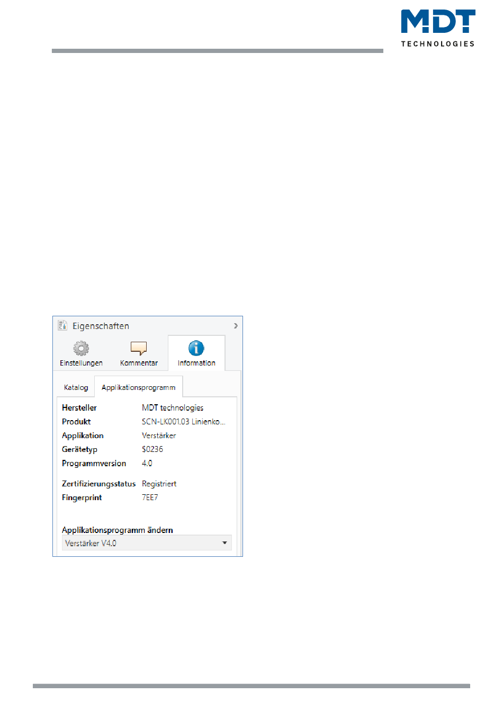The height and width of the screenshot is (720, 503).
Task: Click the "Fingerprint" label
Action: (82, 497)
